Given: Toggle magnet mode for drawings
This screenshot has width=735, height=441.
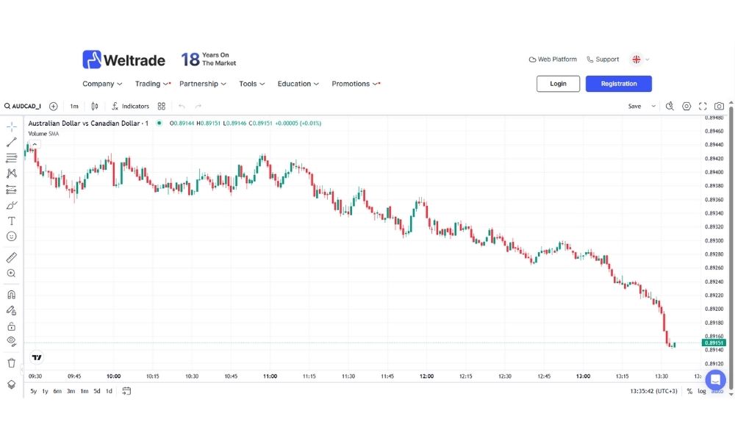Looking at the screenshot, I should [x=11, y=295].
